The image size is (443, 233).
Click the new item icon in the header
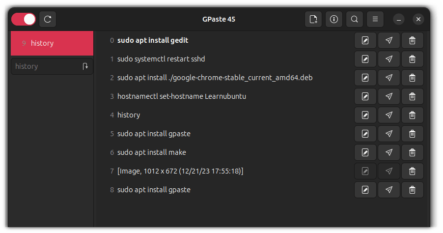click(313, 19)
